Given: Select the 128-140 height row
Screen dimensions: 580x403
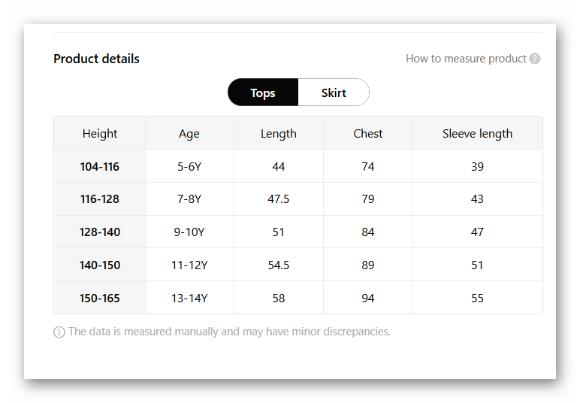Looking at the screenshot, I should pyautogui.click(x=100, y=232).
